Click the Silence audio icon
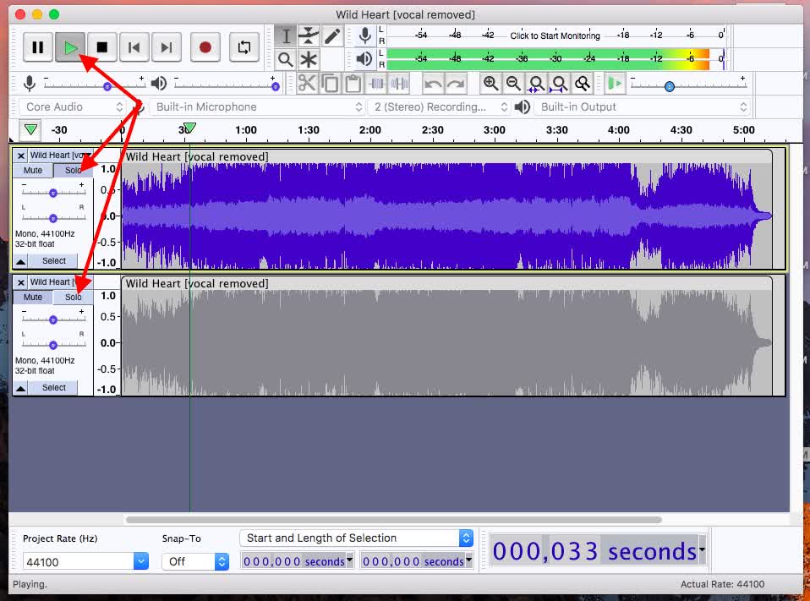 pos(399,83)
